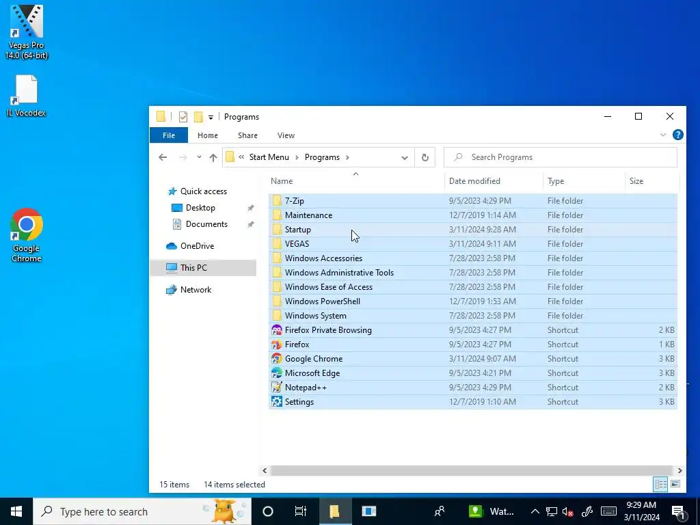Screen dimensions: 700x525
Task: Switch to details view layout icon
Action: coord(661,484)
